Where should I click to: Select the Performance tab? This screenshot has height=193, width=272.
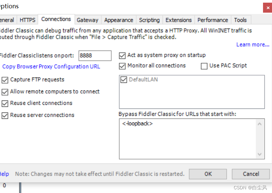pos(212,20)
